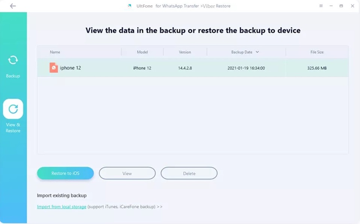Click the iphone 12 backup file icon

tap(54, 68)
